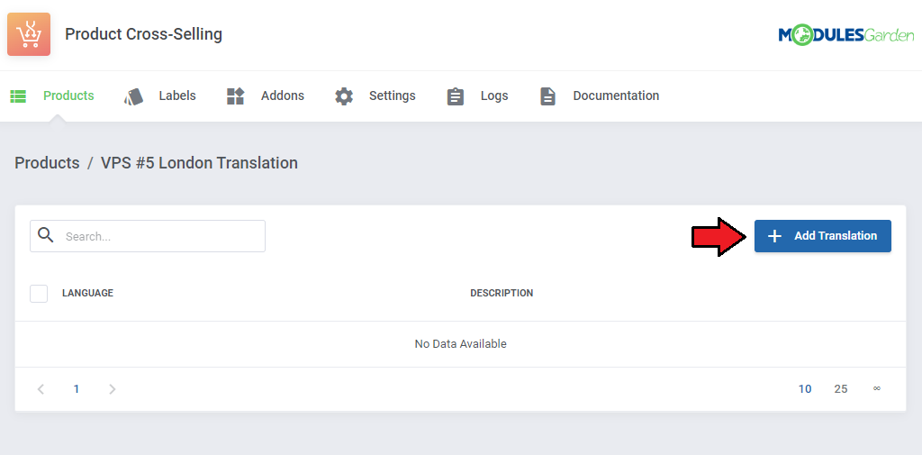Click the Addons blocks icon
The width and height of the screenshot is (922, 455).
[x=235, y=96]
